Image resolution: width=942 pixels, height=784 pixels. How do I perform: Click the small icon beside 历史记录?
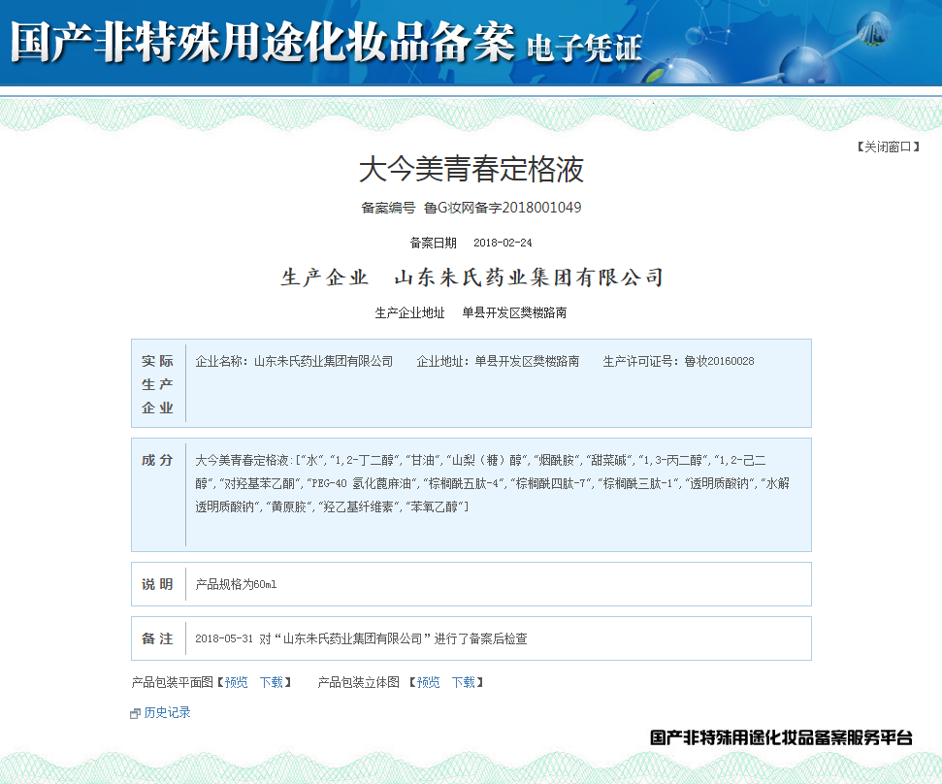tap(136, 713)
